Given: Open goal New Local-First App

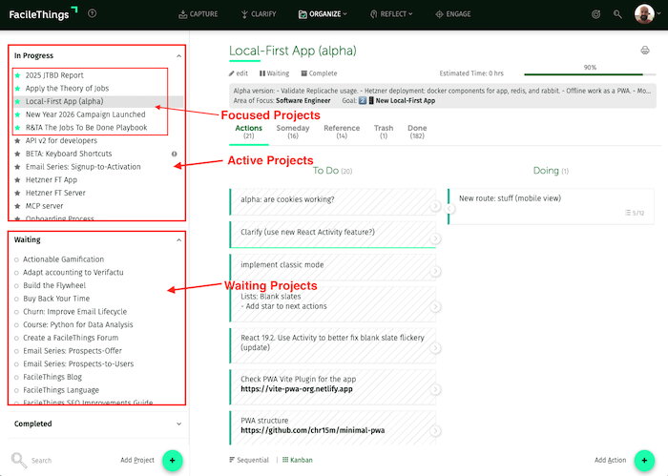Looking at the screenshot, I should point(406,101).
